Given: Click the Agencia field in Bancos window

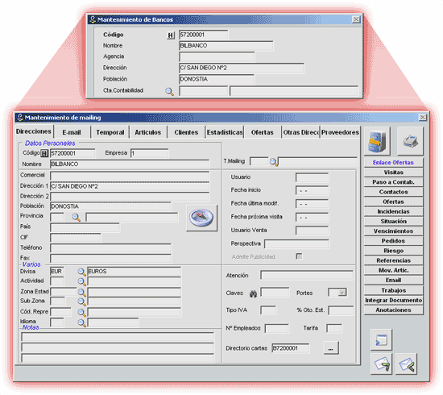Looking at the screenshot, I should coord(217,57).
